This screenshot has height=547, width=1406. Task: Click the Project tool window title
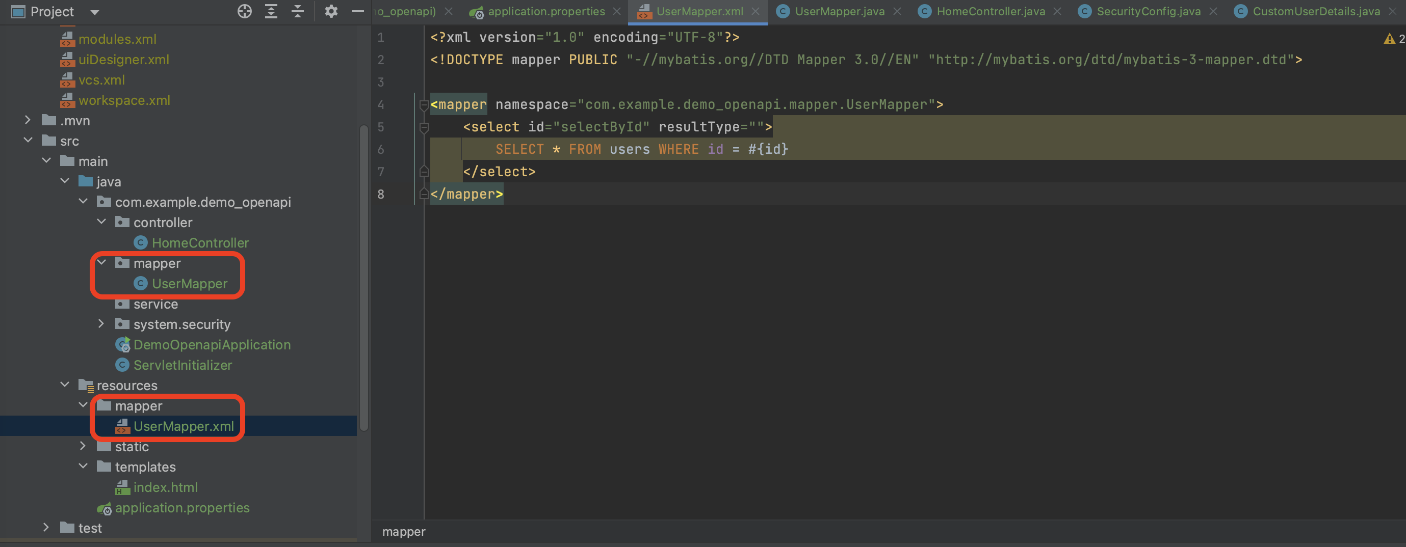pyautogui.click(x=52, y=12)
